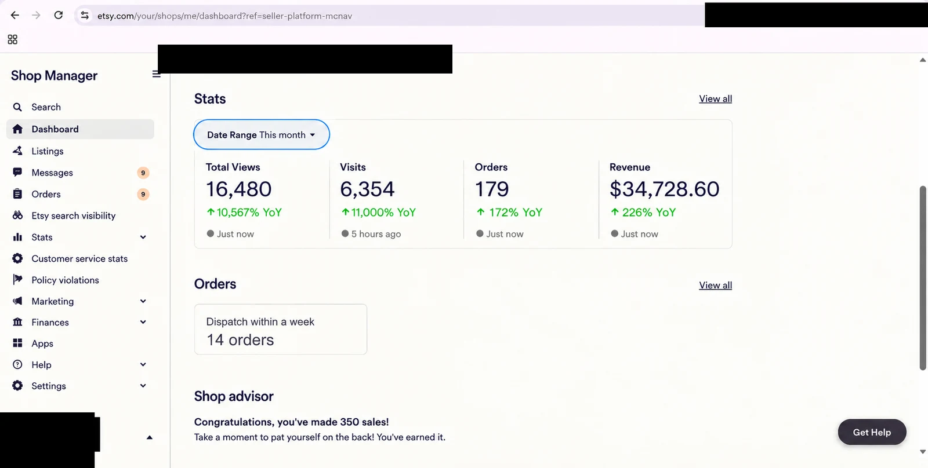Viewport: 928px width, 468px height.
Task: Expand the Settings submenu chevron
Action: point(143,386)
